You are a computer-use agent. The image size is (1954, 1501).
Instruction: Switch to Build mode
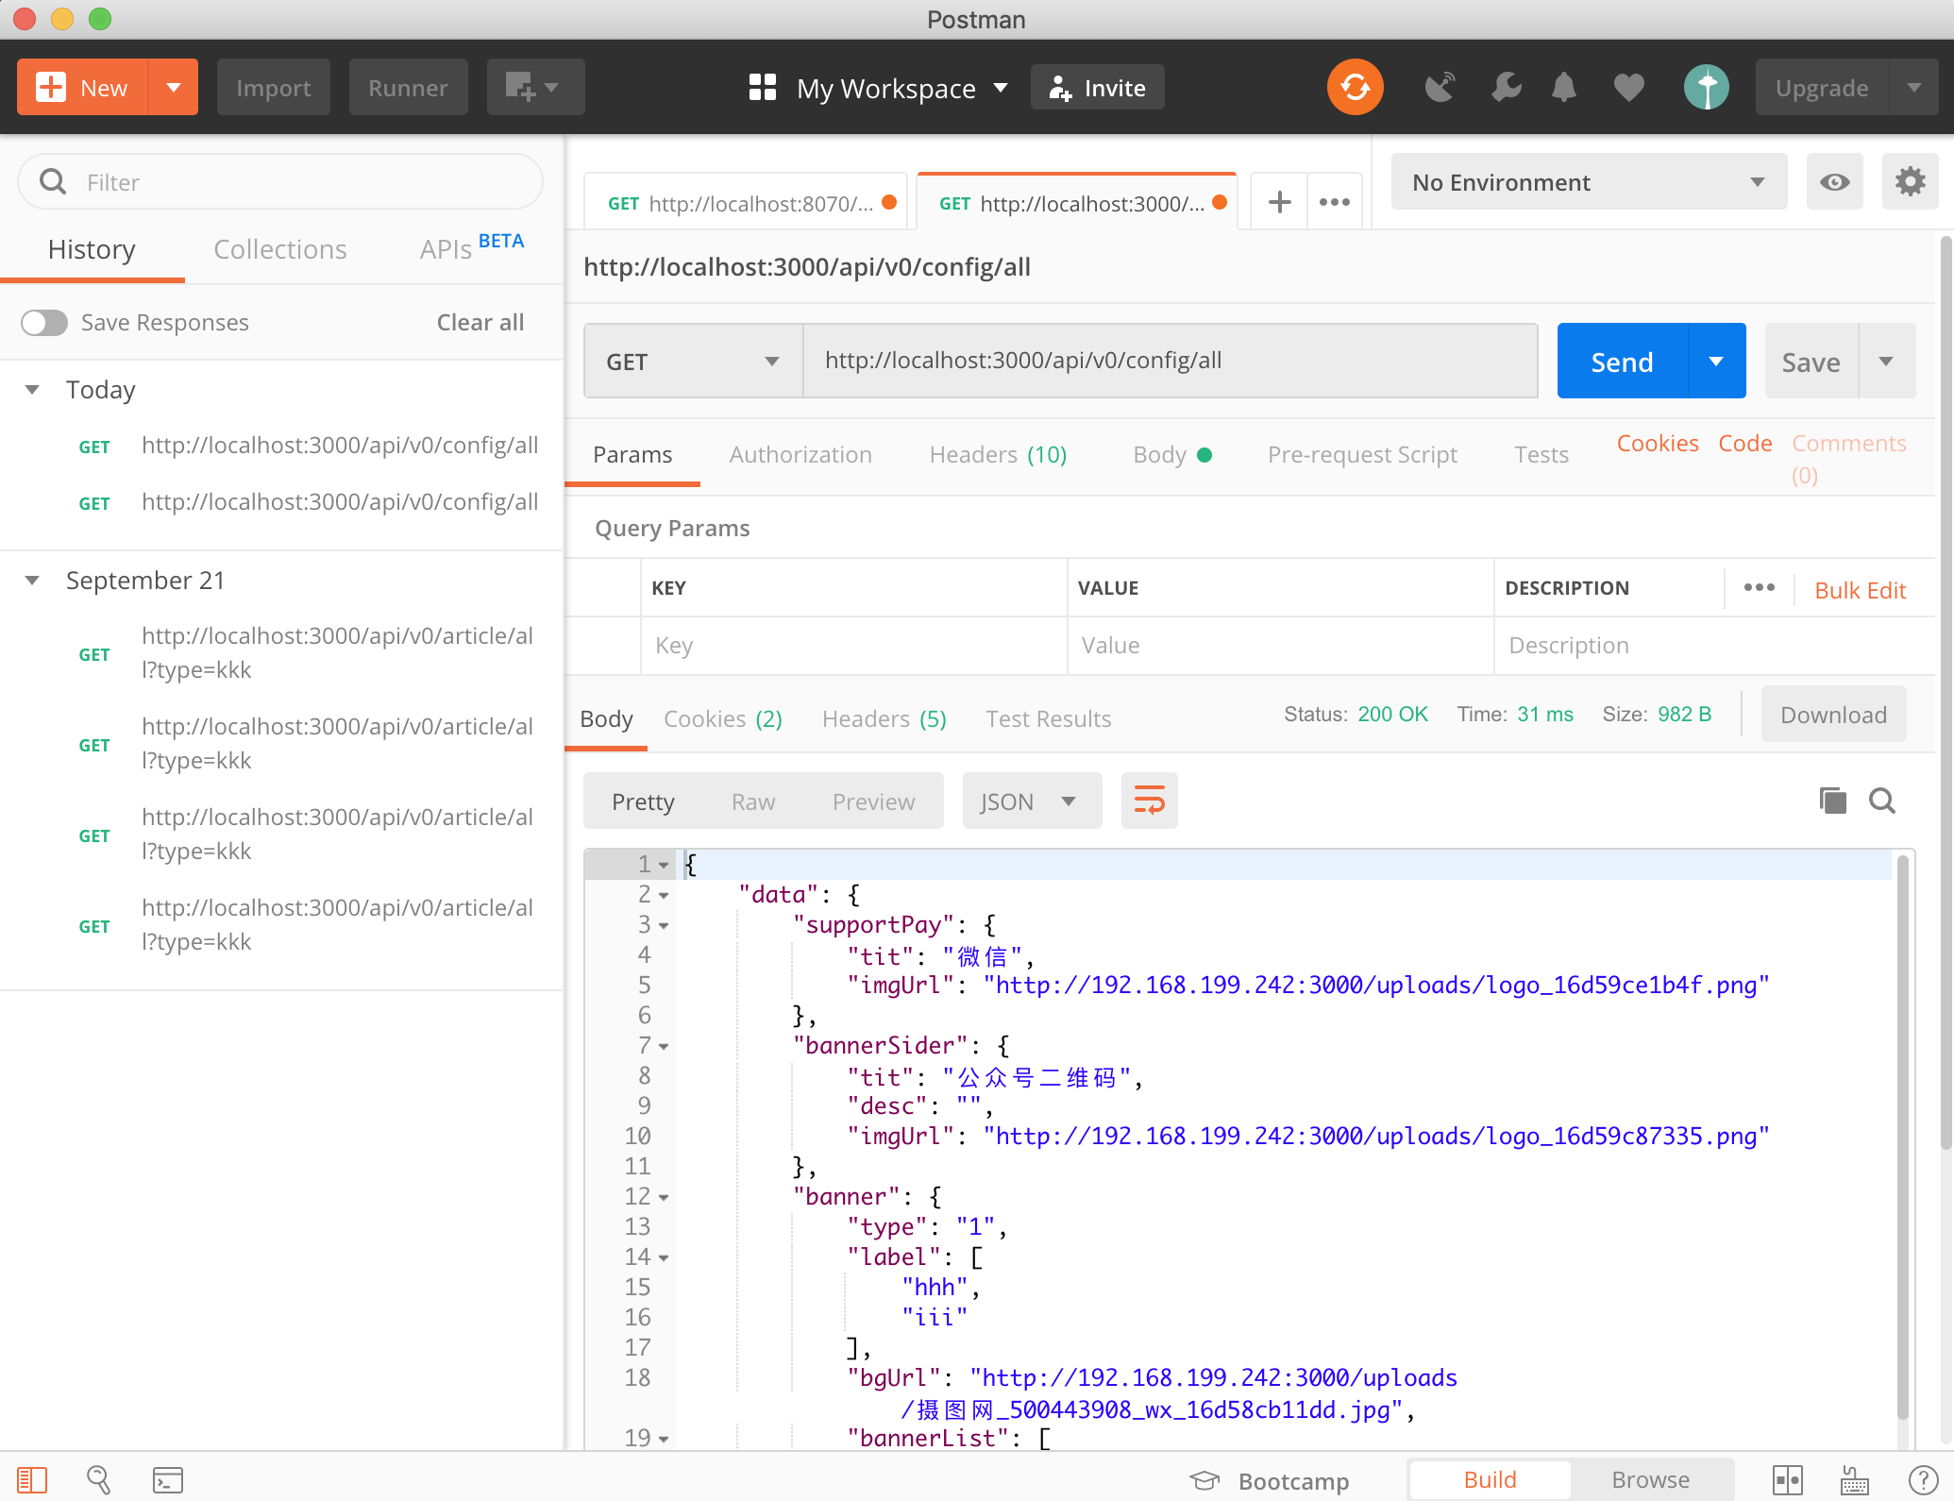(1490, 1479)
